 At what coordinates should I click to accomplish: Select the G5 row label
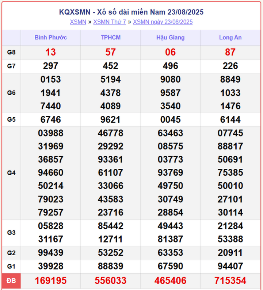click(11, 119)
